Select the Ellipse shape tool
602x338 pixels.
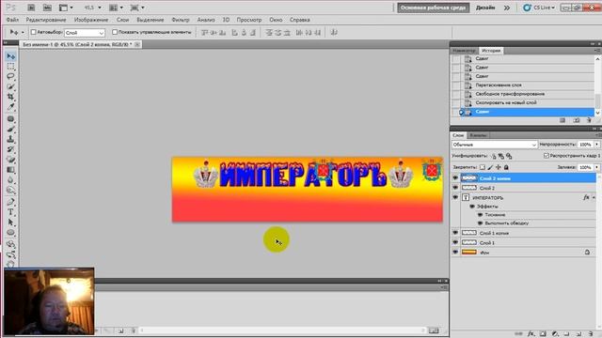tap(10, 233)
